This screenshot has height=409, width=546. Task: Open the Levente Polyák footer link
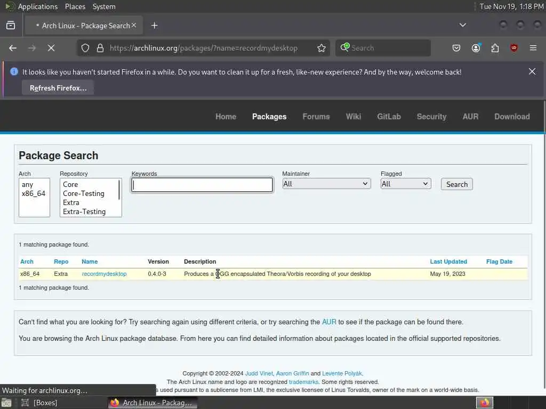(342, 373)
